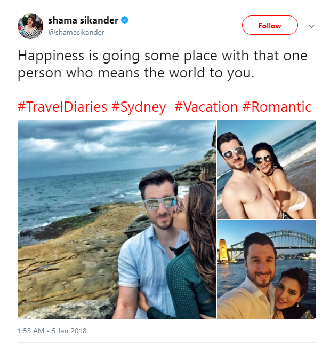This screenshot has height=344, width=330.
Task: Open the #Vacation hashtag
Action: [206, 107]
